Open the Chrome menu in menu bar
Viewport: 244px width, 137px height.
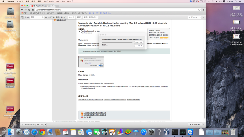(10, 2)
